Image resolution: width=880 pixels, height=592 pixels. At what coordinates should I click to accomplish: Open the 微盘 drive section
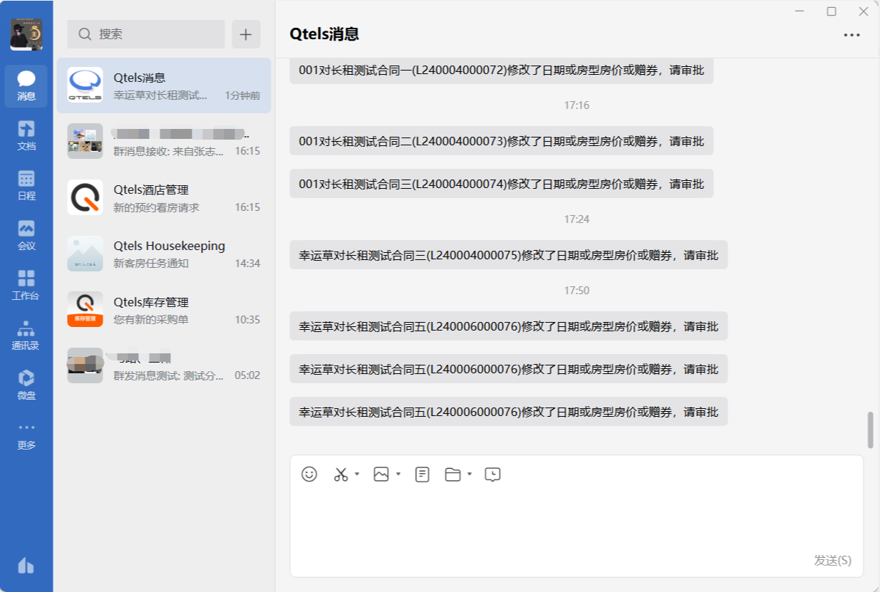pos(26,385)
